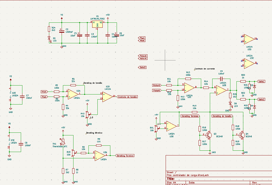Image resolution: width=272 pixels, height=185 pixels.
Task: Select the R15 resistor symbol
Action: click(x=195, y=112)
